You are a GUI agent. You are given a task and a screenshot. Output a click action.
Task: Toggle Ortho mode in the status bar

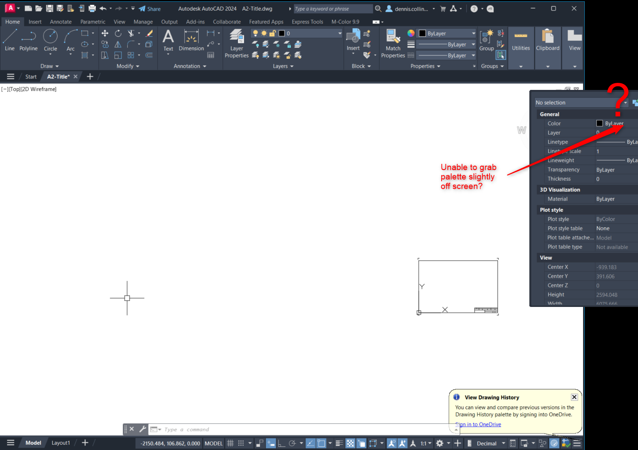point(281,443)
